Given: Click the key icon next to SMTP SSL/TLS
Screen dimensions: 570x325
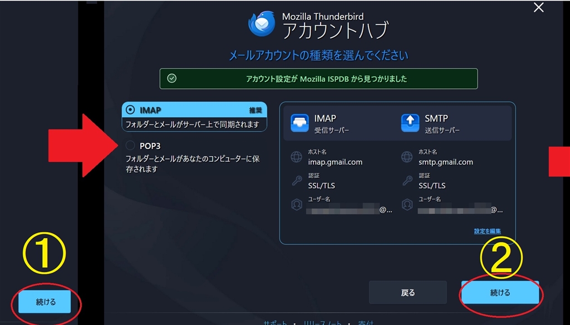Looking at the screenshot, I should (407, 181).
